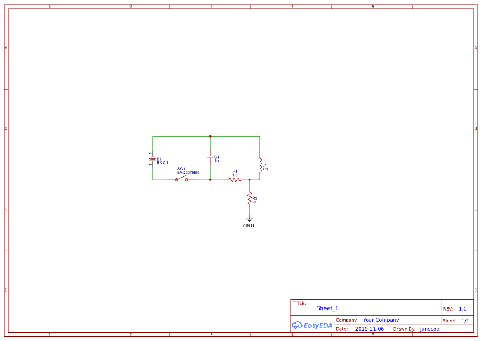Click the junction dot above capacitor C1
The height and width of the screenshot is (341, 482).
pyautogui.click(x=210, y=136)
